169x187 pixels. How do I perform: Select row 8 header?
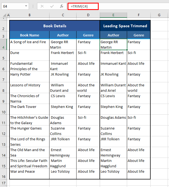tap(3, 88)
